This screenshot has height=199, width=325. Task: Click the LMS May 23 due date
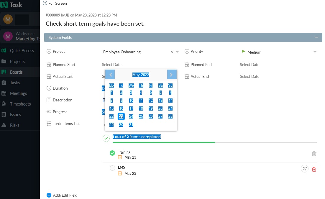tap(130, 173)
